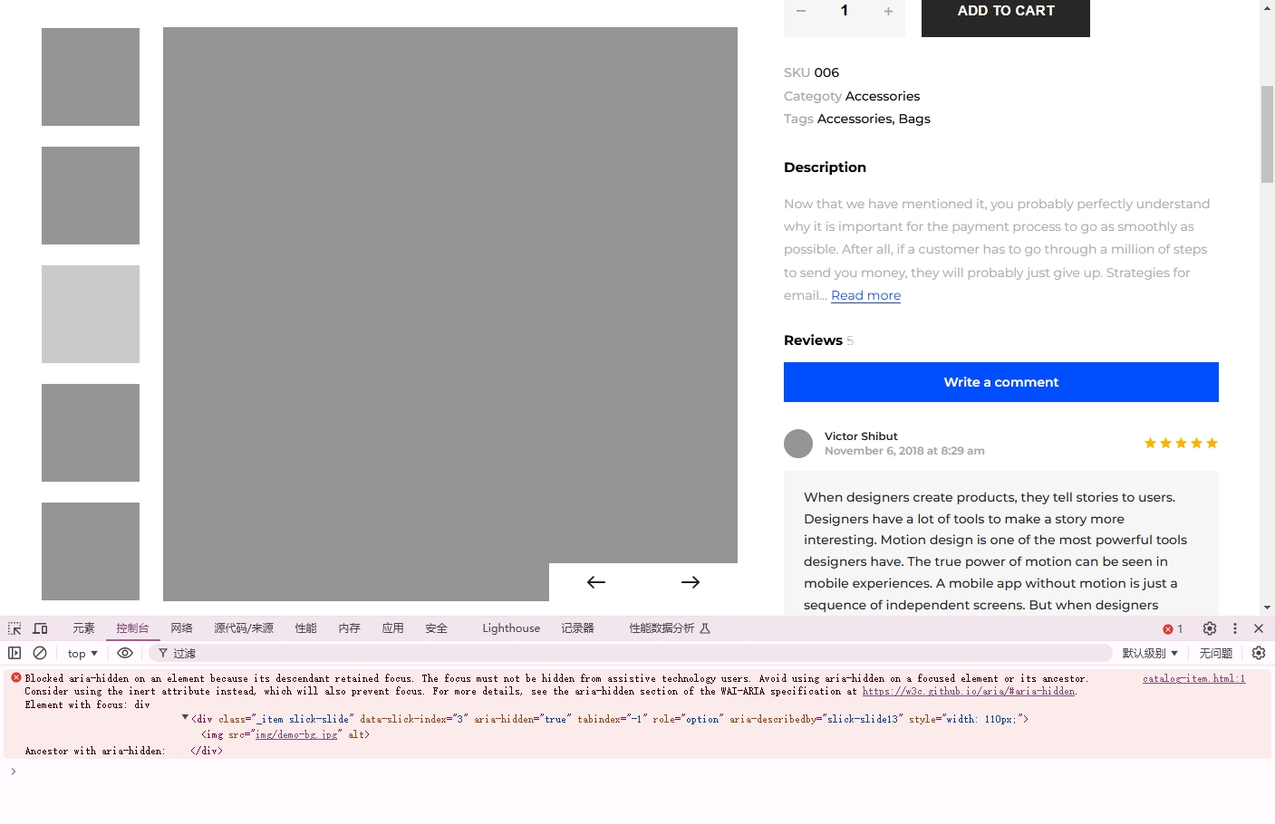Open the 性能 tab
The height and width of the screenshot is (824, 1275).
tap(305, 628)
